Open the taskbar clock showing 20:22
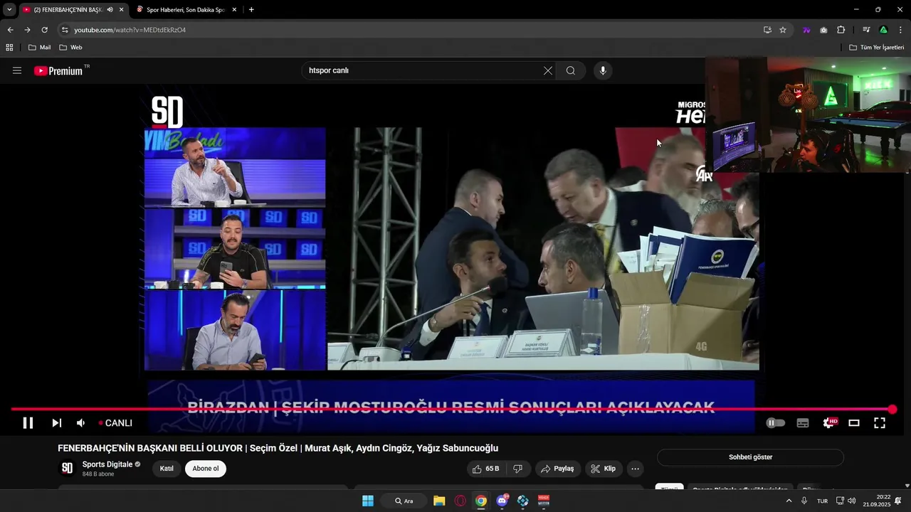This screenshot has width=911, height=512. (x=877, y=501)
